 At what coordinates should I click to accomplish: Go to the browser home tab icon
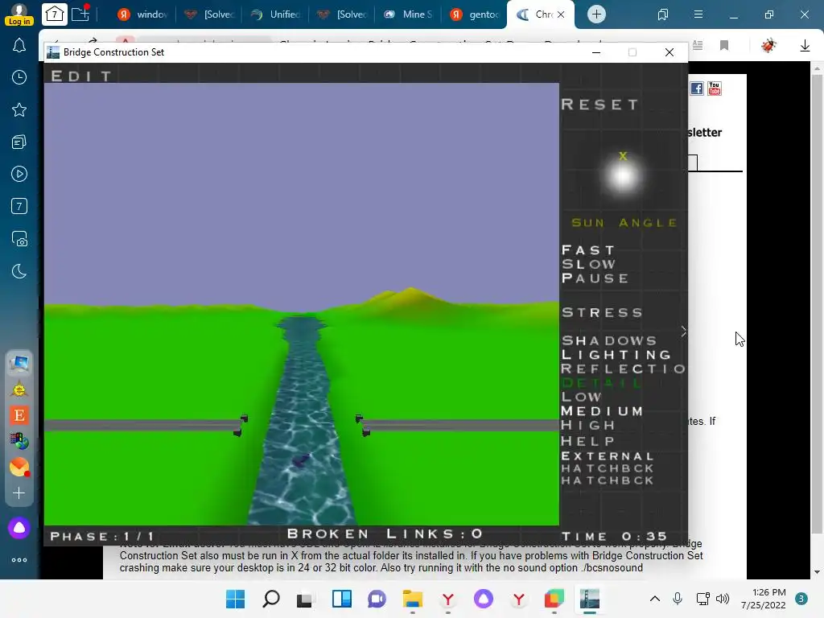[x=55, y=14]
